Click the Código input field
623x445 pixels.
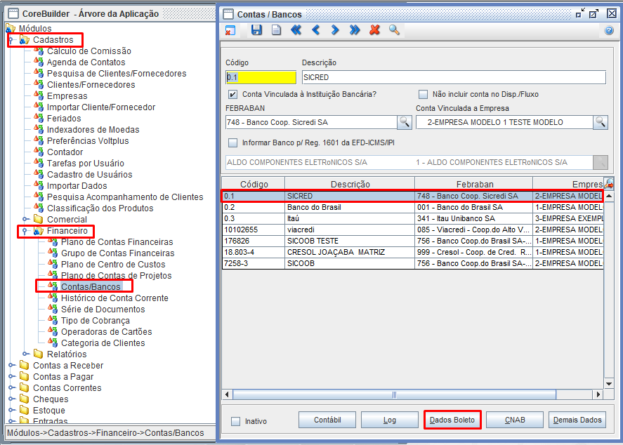(x=261, y=77)
